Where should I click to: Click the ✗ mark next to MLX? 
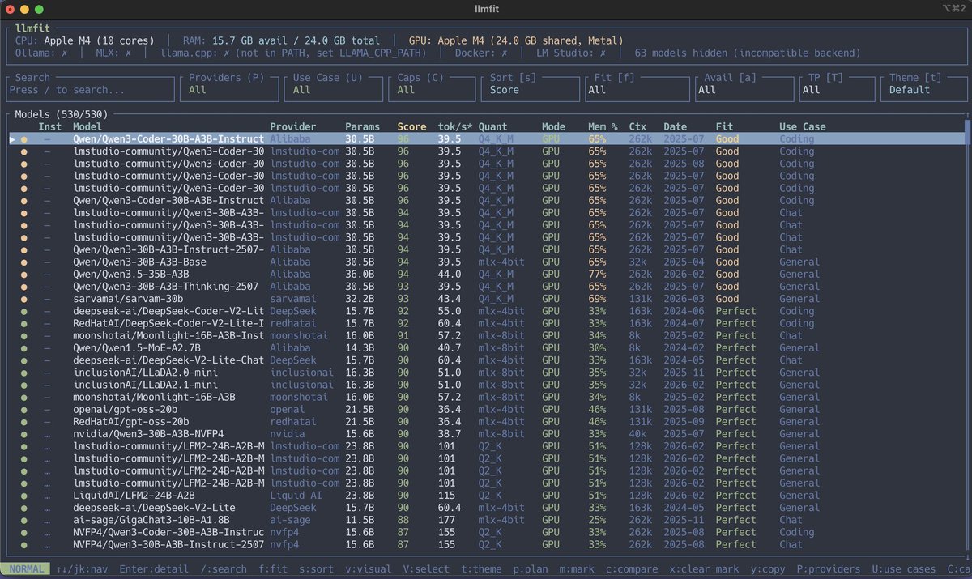click(129, 53)
